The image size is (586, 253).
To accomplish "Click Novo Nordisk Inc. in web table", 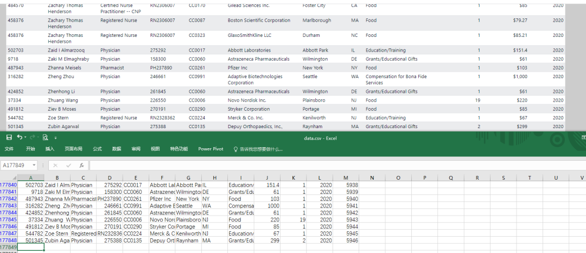I will click(x=247, y=100).
